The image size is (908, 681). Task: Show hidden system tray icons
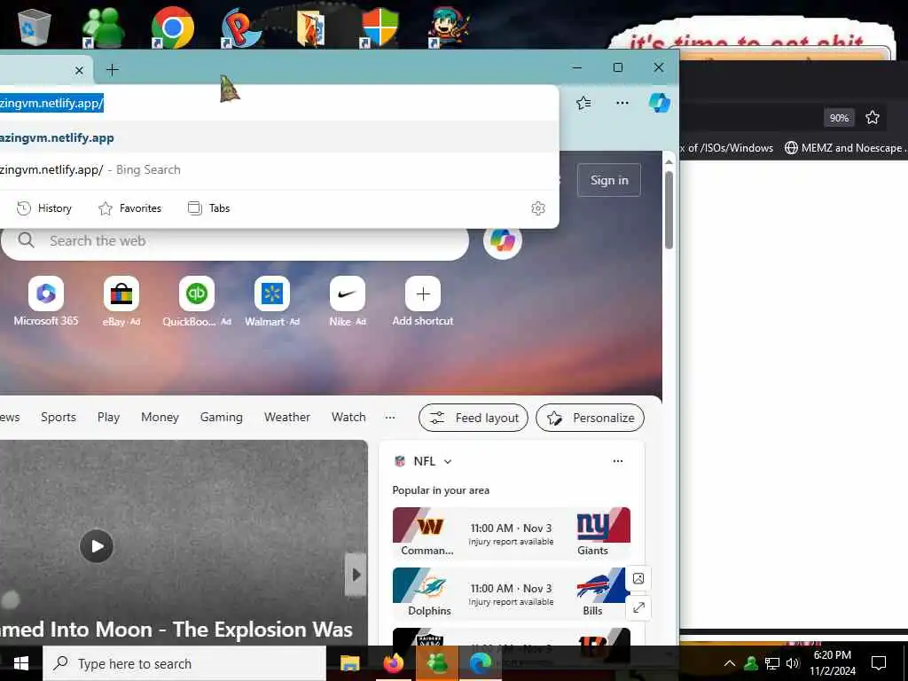(x=730, y=663)
